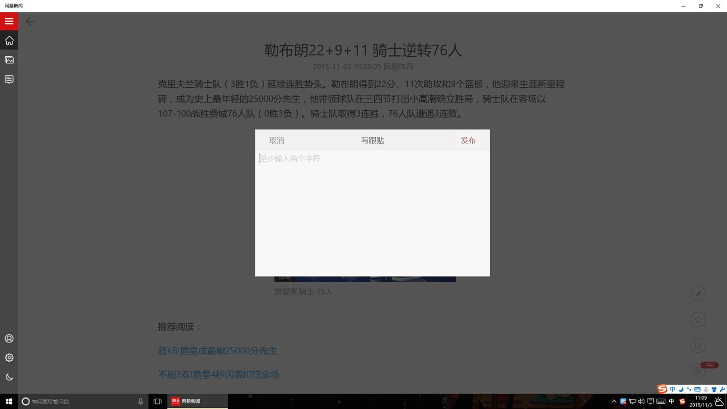
Task: Expand the hamburger menu at top left
Action: tap(9, 21)
